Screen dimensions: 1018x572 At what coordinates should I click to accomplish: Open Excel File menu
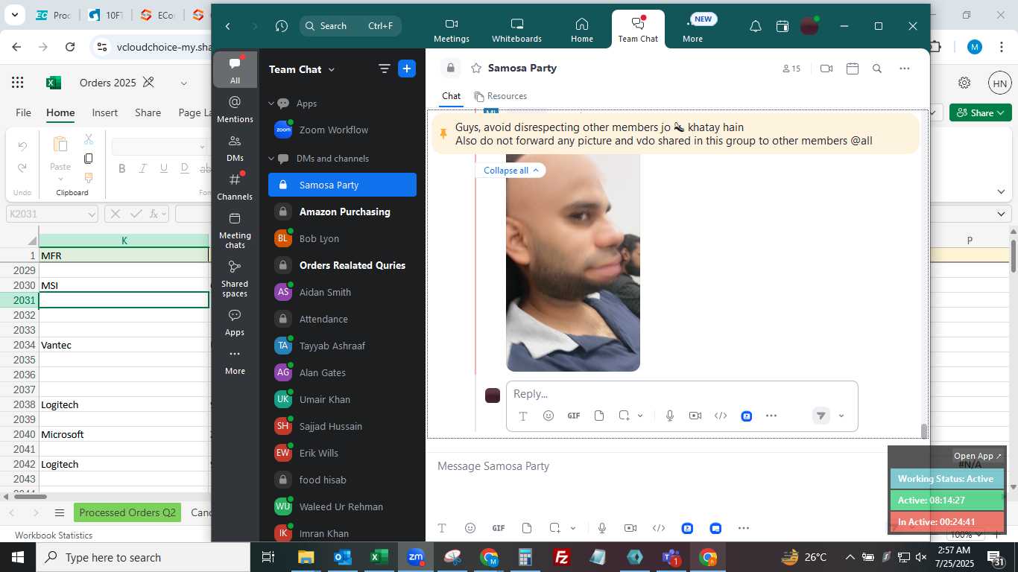[23, 112]
